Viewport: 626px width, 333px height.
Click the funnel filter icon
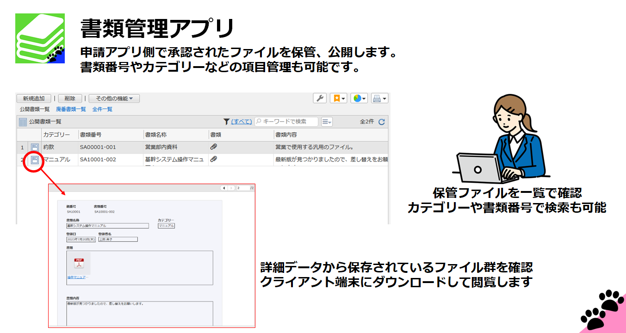(x=226, y=122)
